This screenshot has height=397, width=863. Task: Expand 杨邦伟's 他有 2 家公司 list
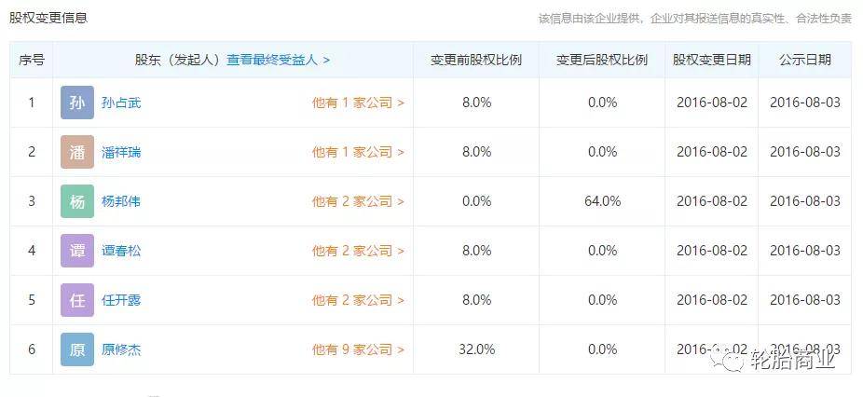358,201
